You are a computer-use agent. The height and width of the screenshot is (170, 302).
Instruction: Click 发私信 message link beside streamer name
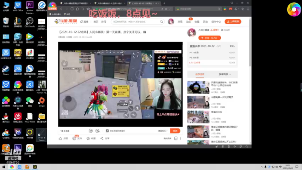click(x=225, y=30)
